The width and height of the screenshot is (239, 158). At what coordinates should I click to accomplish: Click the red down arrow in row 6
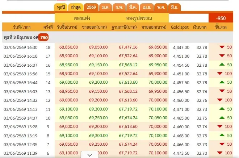(220, 153)
